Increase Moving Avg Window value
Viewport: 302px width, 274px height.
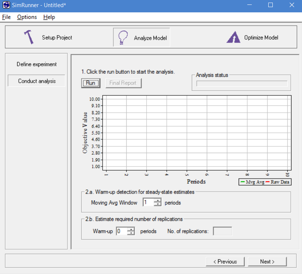pyautogui.click(x=158, y=200)
